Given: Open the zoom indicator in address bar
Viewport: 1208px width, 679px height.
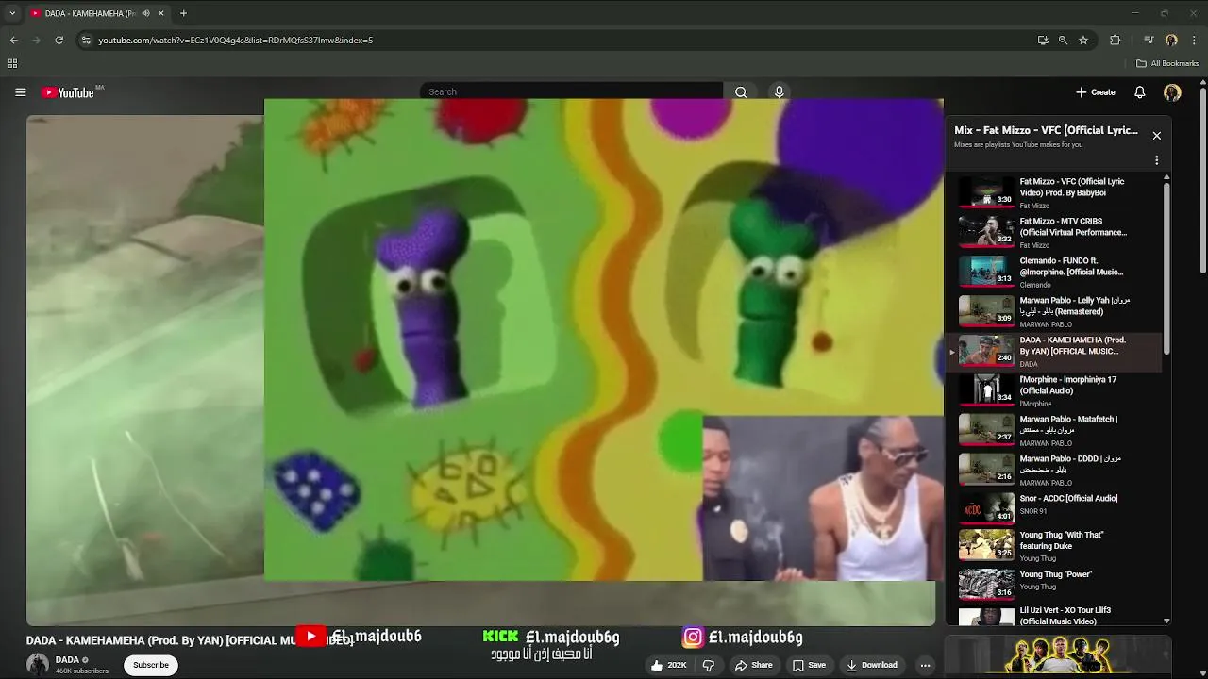Looking at the screenshot, I should click(1063, 41).
